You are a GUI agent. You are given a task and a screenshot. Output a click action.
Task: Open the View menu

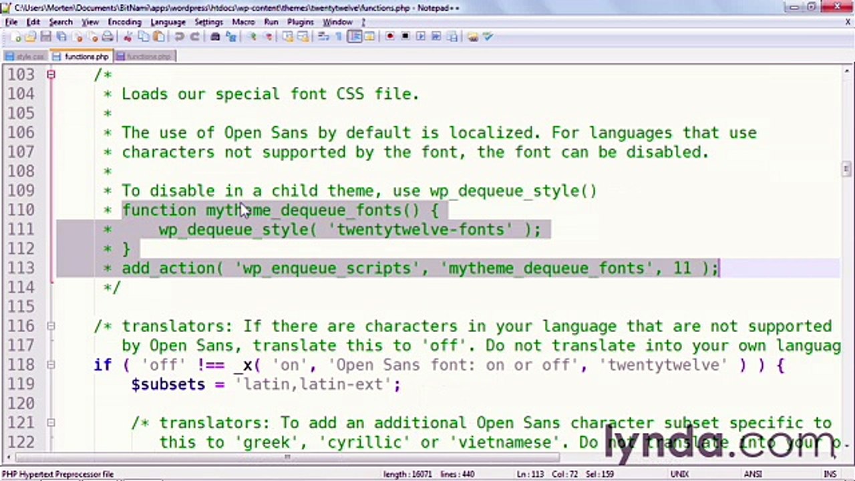click(90, 22)
